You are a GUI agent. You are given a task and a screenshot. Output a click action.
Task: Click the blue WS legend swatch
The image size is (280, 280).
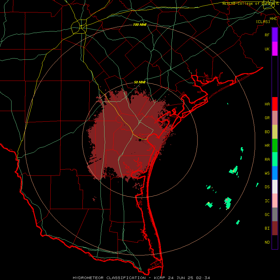coord(275,173)
